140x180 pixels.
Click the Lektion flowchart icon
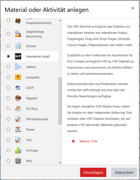tap(18, 67)
